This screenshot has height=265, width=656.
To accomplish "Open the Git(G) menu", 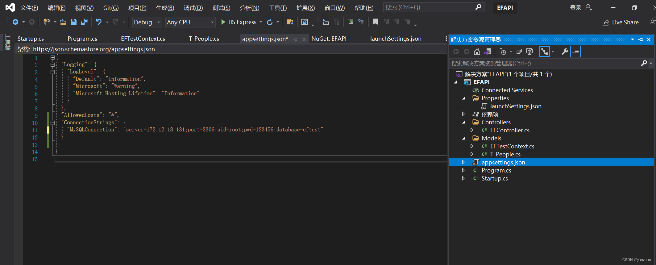I will (x=111, y=8).
